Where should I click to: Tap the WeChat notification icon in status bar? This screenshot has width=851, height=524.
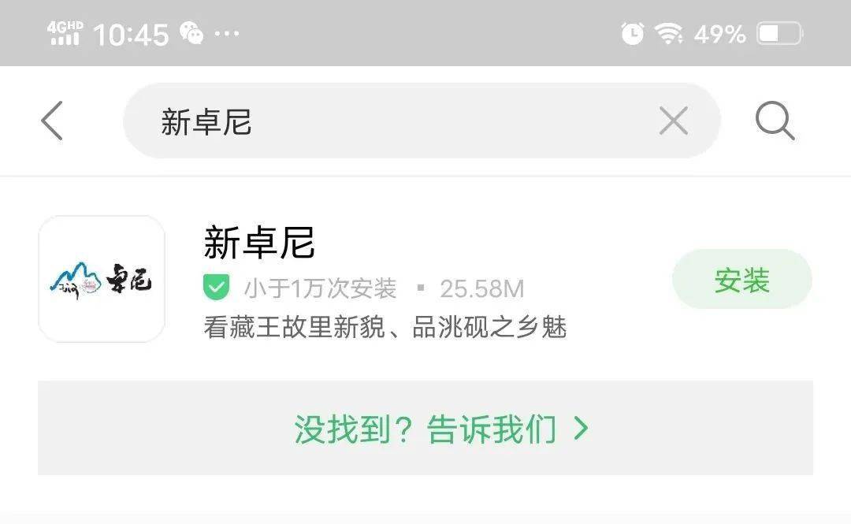pos(191,32)
